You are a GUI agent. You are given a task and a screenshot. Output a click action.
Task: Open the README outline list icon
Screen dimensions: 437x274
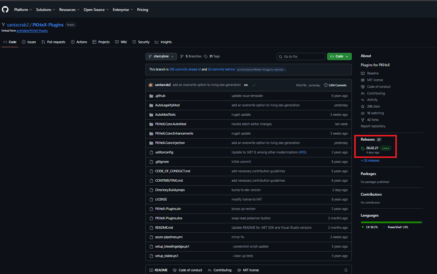click(x=345, y=270)
